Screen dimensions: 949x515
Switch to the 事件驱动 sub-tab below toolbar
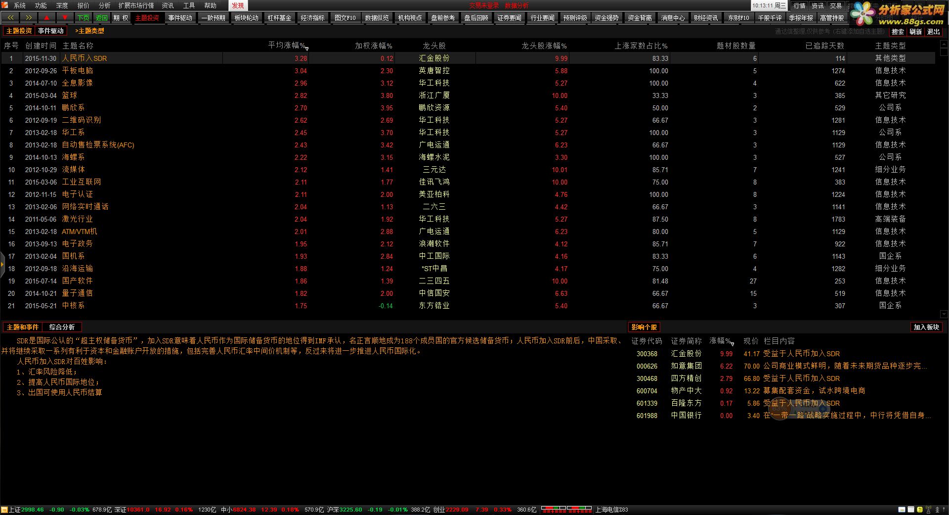(x=51, y=31)
